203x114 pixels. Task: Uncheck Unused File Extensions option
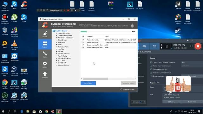(56, 35)
